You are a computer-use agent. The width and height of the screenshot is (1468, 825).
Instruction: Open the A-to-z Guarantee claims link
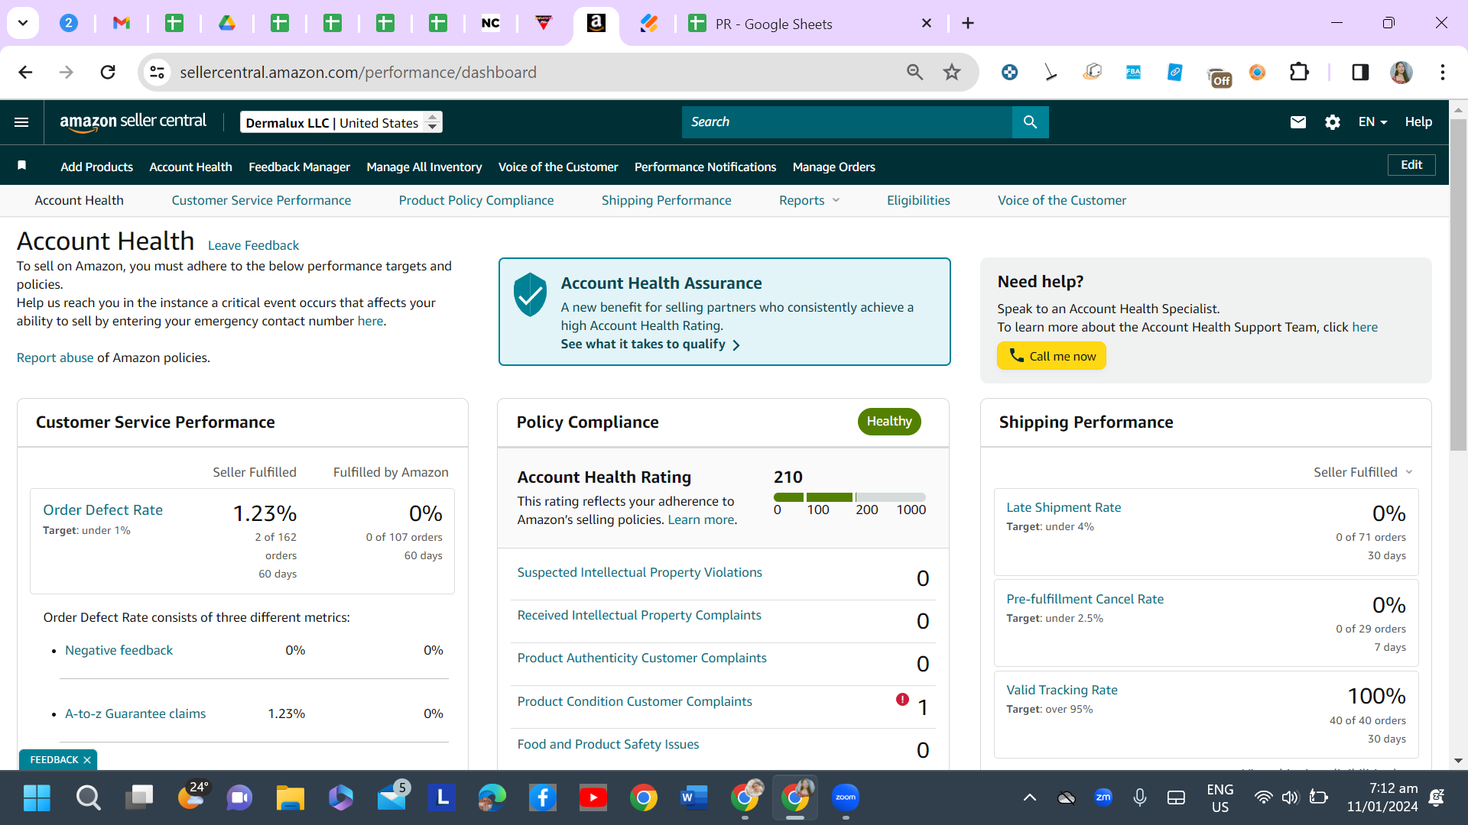[135, 713]
